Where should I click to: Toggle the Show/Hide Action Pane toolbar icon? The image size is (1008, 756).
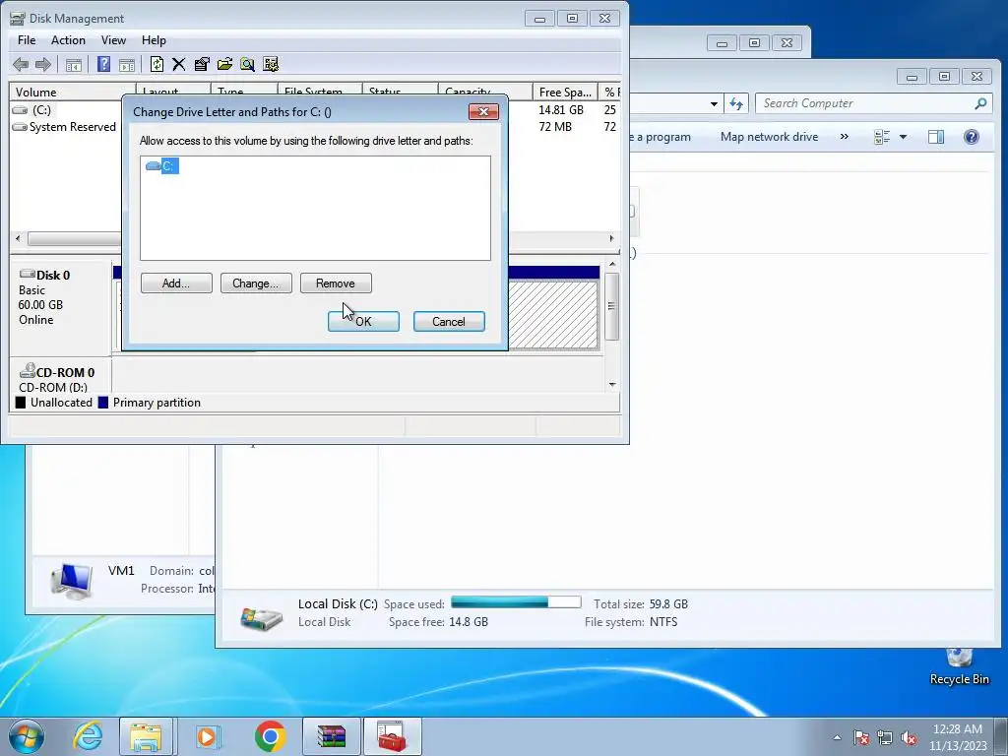tap(127, 64)
